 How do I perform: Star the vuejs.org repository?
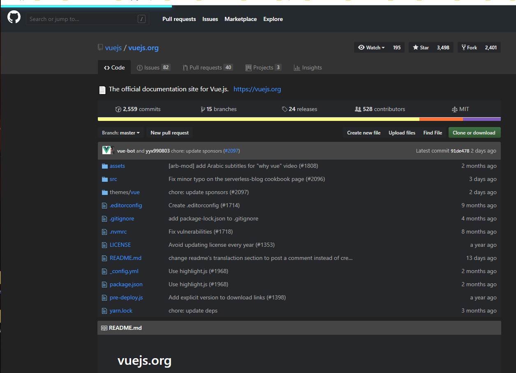421,48
